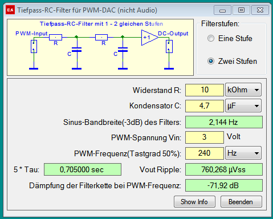Click the 760,268 µVss ripple result

pyautogui.click(x=224, y=169)
